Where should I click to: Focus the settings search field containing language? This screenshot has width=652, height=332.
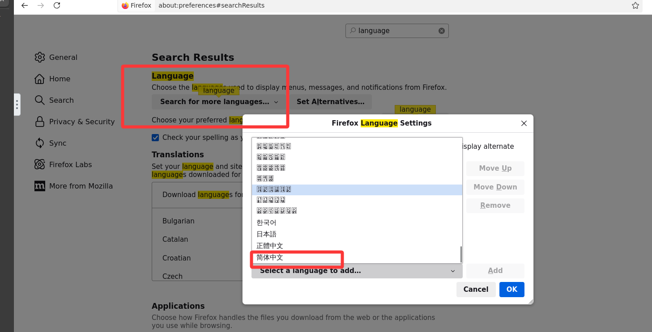tap(397, 31)
